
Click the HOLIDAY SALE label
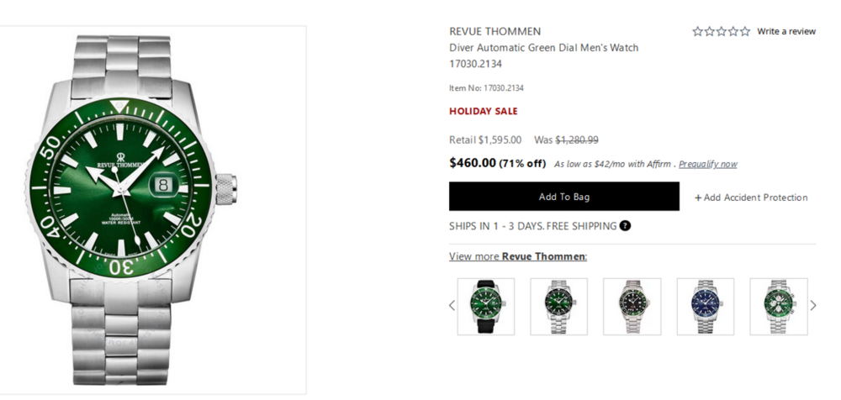pyautogui.click(x=484, y=111)
